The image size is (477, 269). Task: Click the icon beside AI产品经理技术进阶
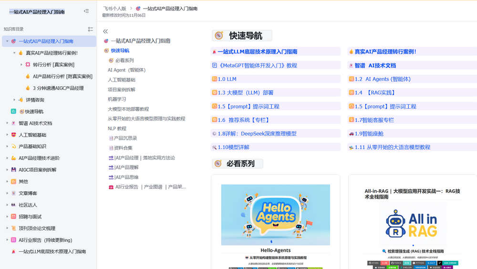13,158
